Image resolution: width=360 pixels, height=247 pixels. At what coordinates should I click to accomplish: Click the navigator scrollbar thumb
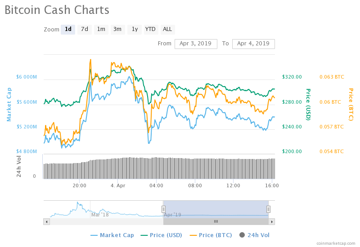tap(216, 221)
